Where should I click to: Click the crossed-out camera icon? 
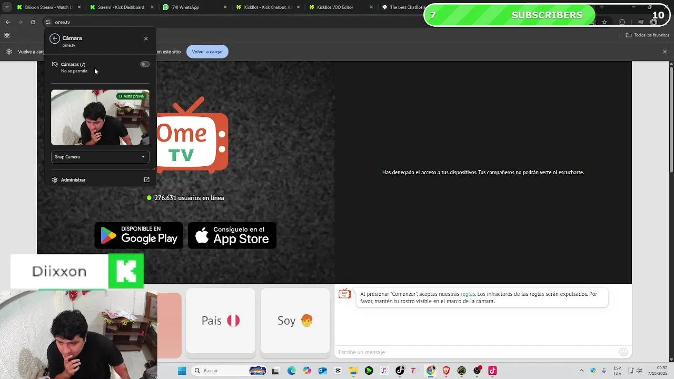coord(55,64)
